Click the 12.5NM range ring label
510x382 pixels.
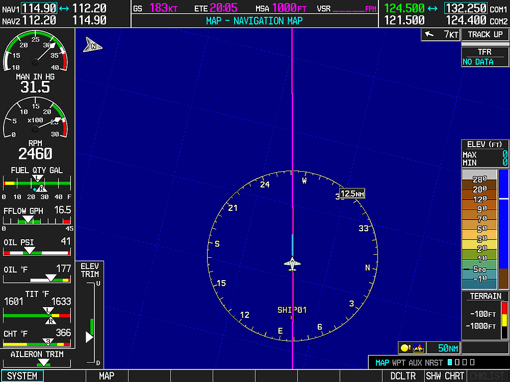(352, 194)
